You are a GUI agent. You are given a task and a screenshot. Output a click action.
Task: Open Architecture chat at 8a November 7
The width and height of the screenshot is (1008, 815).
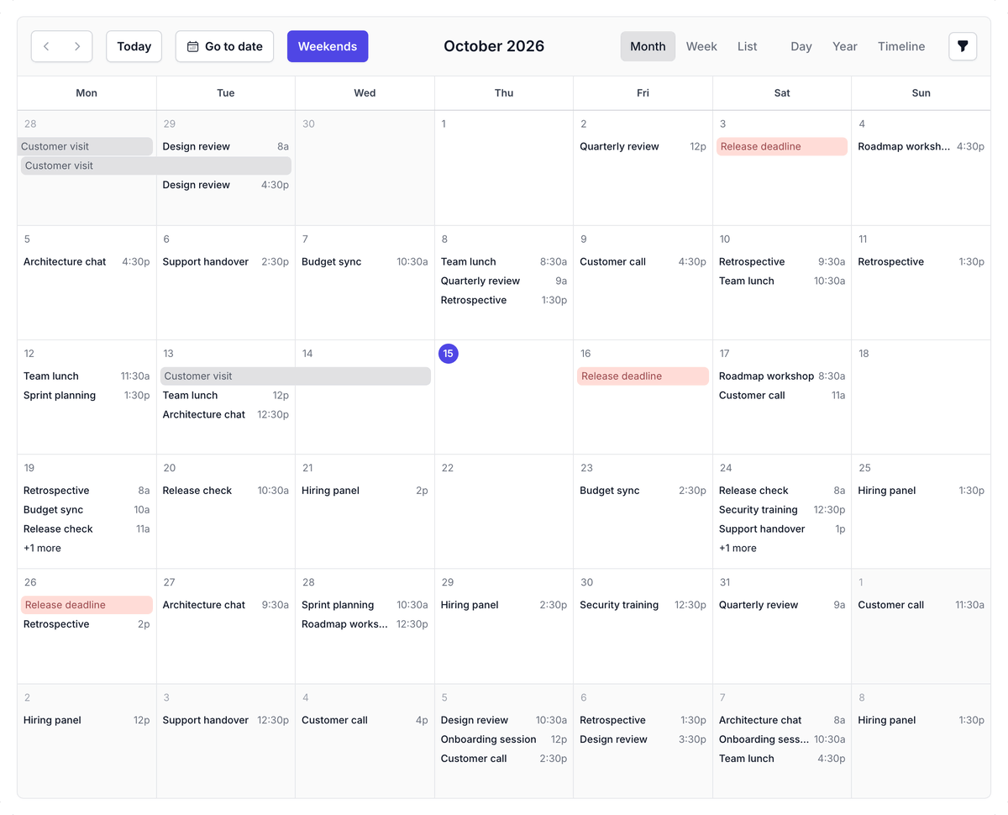pyautogui.click(x=782, y=720)
